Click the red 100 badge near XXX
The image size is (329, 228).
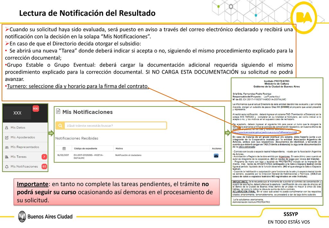[36, 109]
